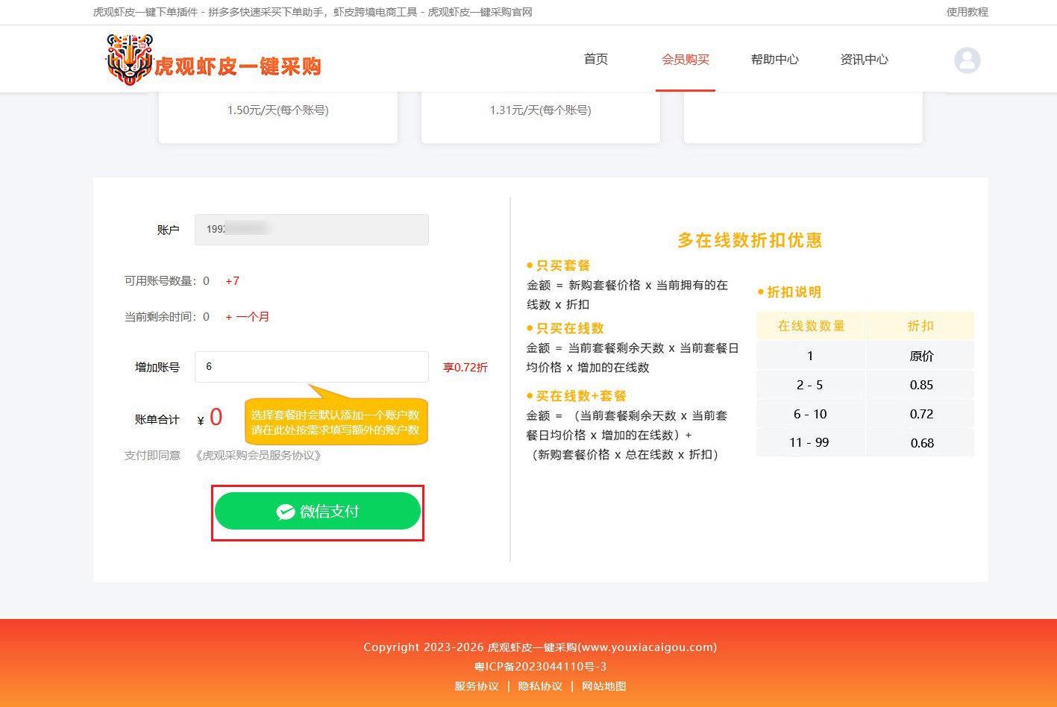The width and height of the screenshot is (1057, 707).
Task: Open 帮助中心 menu item
Action: pos(775,60)
